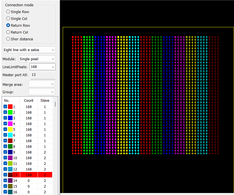Select the Shor distance radio option

pyautogui.click(x=8, y=39)
